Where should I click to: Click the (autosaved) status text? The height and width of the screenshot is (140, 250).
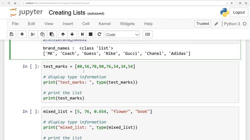coord(96,14)
